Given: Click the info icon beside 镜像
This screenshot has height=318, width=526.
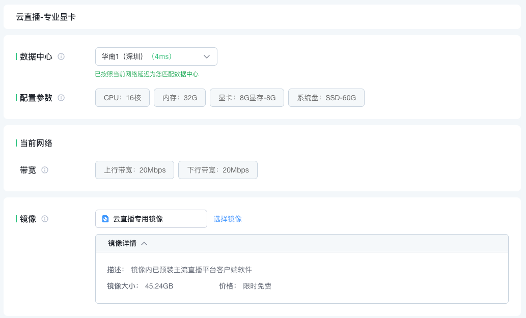Looking at the screenshot, I should [45, 219].
